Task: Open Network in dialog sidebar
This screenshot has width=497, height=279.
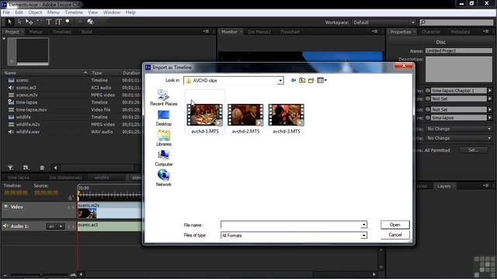Action: 164,178
